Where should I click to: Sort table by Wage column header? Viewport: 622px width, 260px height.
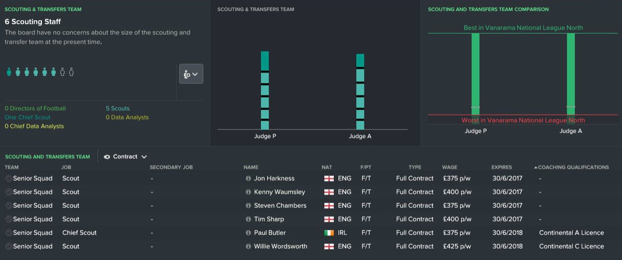tap(450, 168)
